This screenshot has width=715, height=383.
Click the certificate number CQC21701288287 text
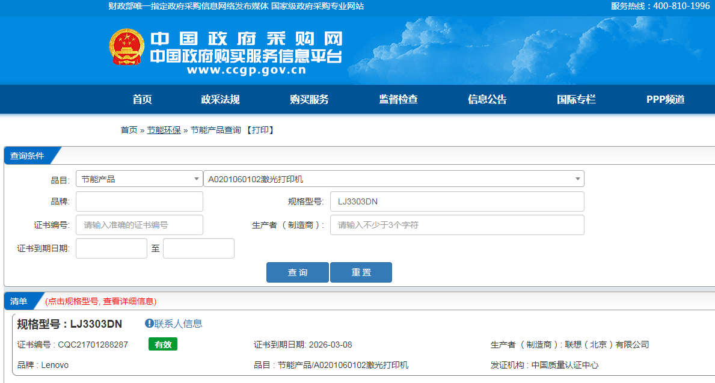pyautogui.click(x=93, y=345)
